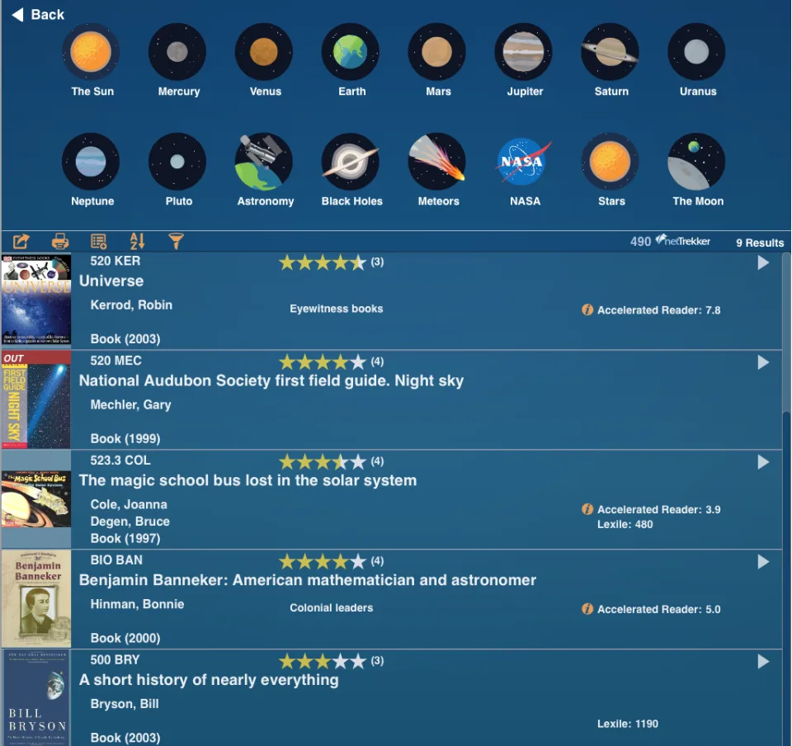Click call number 523.3 COL
Viewport: 792px width, 746px height.
120,460
